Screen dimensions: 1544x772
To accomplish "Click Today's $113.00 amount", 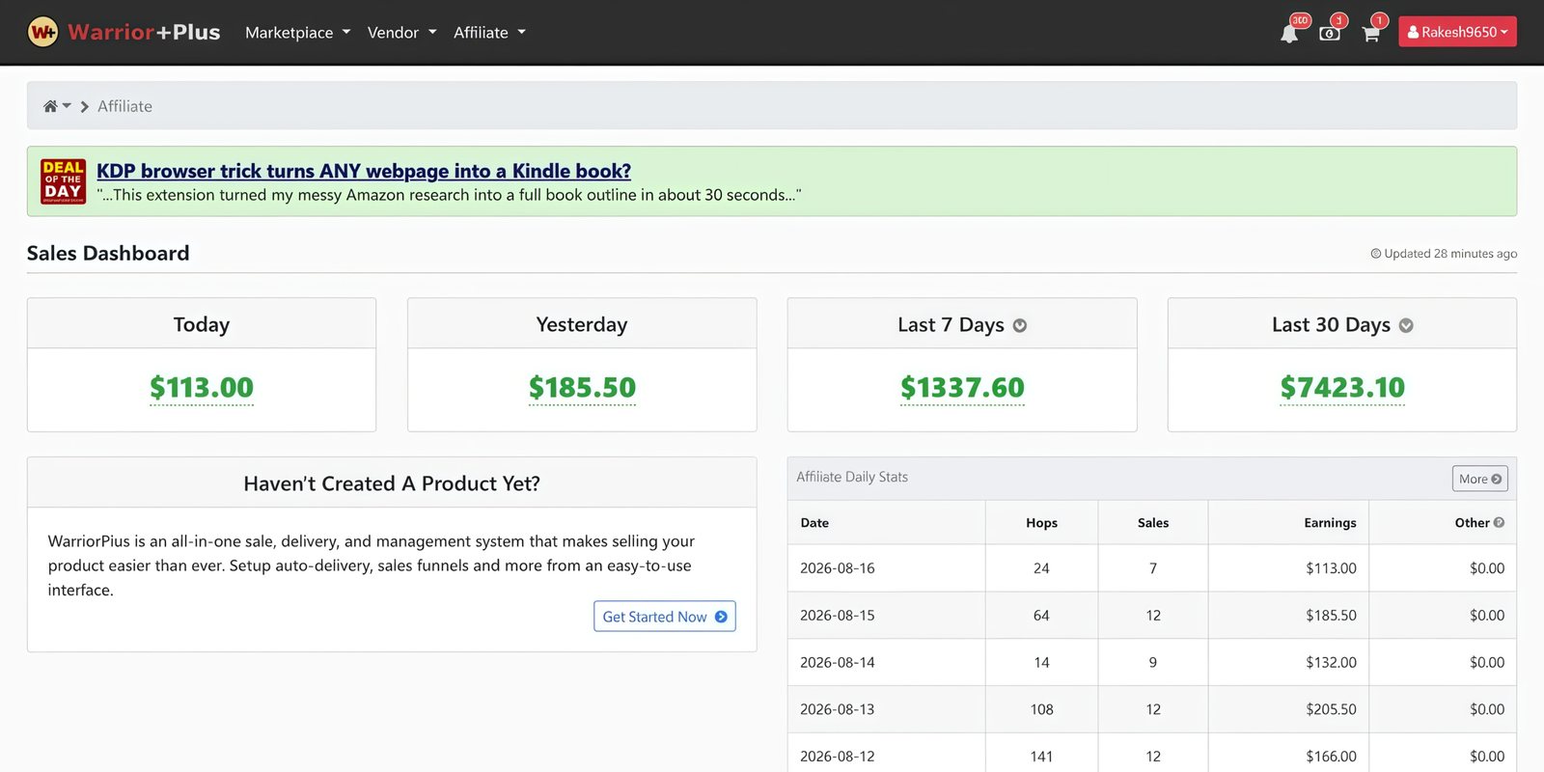I will 202,387.
